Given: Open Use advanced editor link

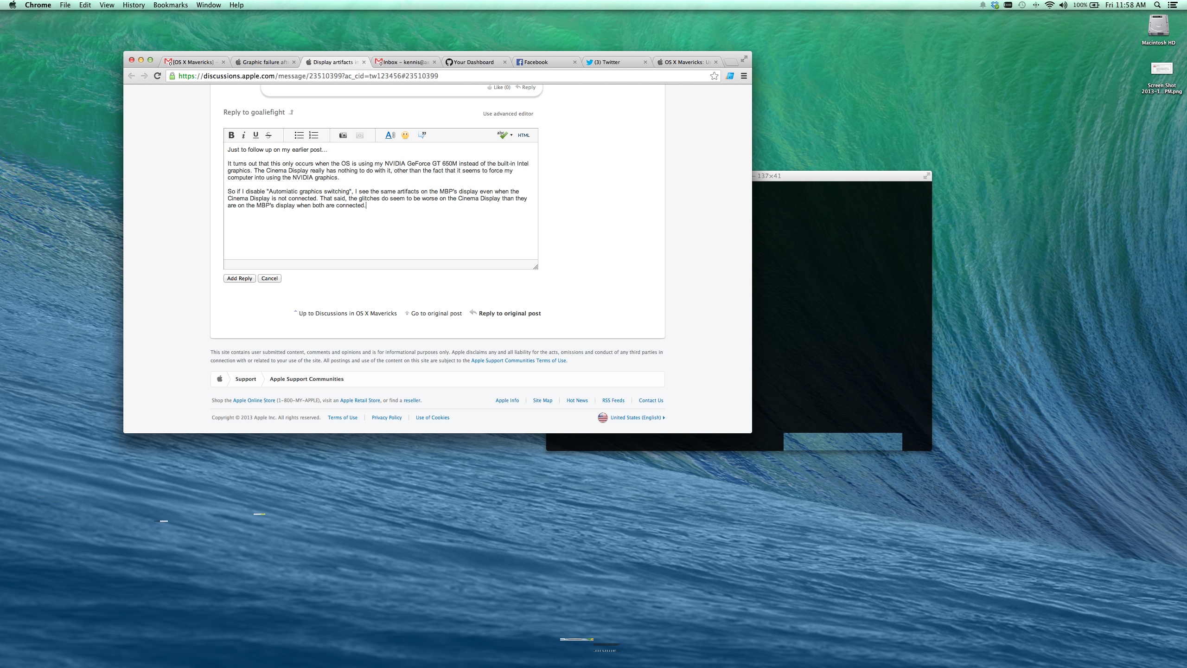Looking at the screenshot, I should pos(508,114).
